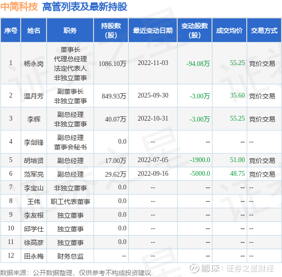Click the 序号 column header
The image size is (282, 277).
[x=11, y=30]
